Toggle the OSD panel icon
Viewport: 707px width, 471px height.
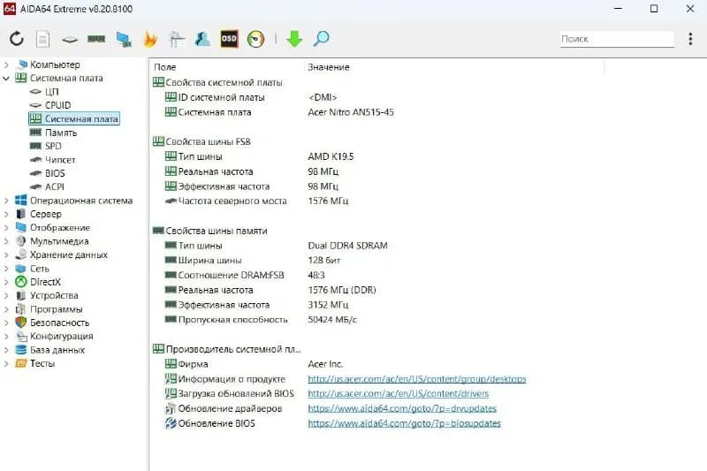(x=229, y=39)
